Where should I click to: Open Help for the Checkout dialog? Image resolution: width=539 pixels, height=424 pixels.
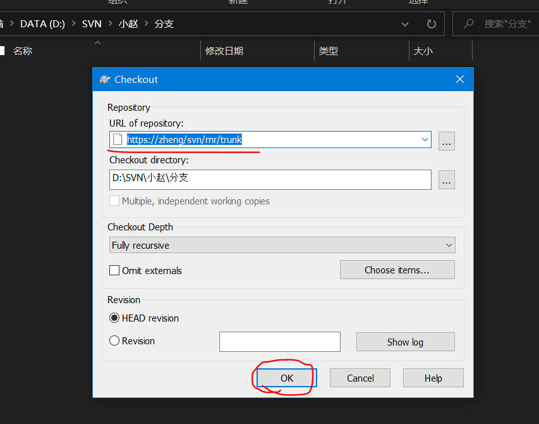point(433,378)
